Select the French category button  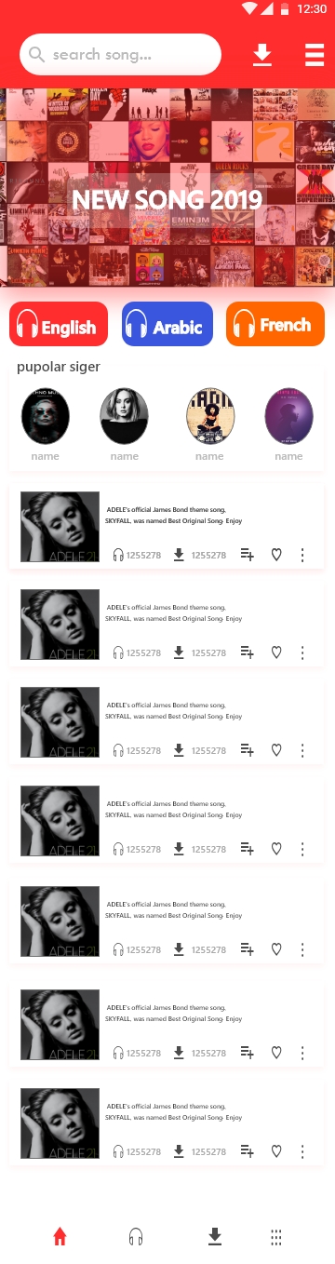(x=275, y=324)
